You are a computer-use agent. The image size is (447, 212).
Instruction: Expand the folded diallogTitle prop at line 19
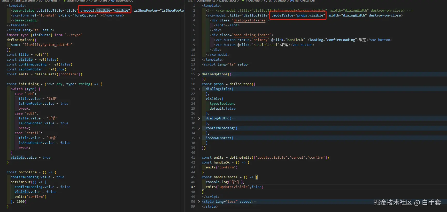[199, 89]
